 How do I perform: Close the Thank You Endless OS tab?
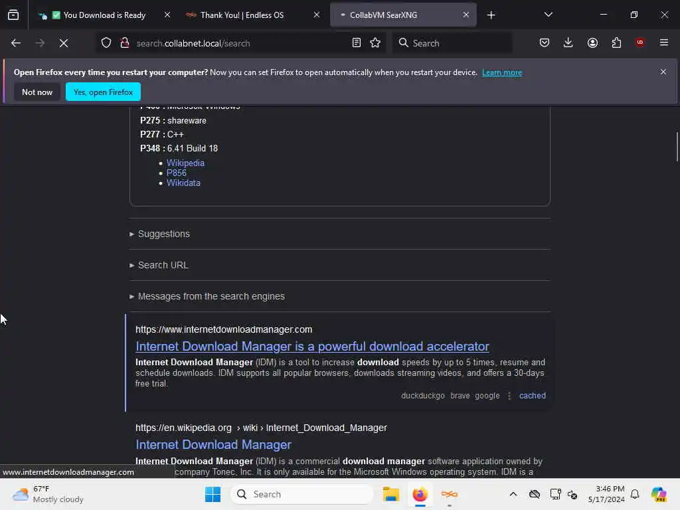(317, 15)
